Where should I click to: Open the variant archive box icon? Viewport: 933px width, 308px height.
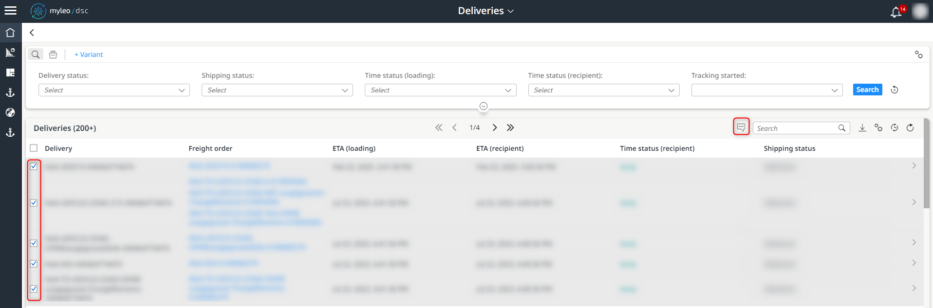click(x=53, y=54)
